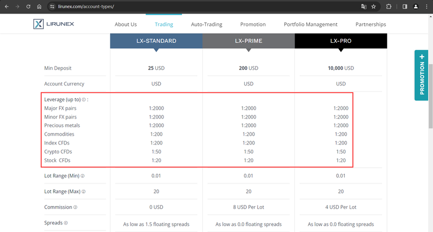
Task: Click the 0 USD commission value
Action: point(156,207)
